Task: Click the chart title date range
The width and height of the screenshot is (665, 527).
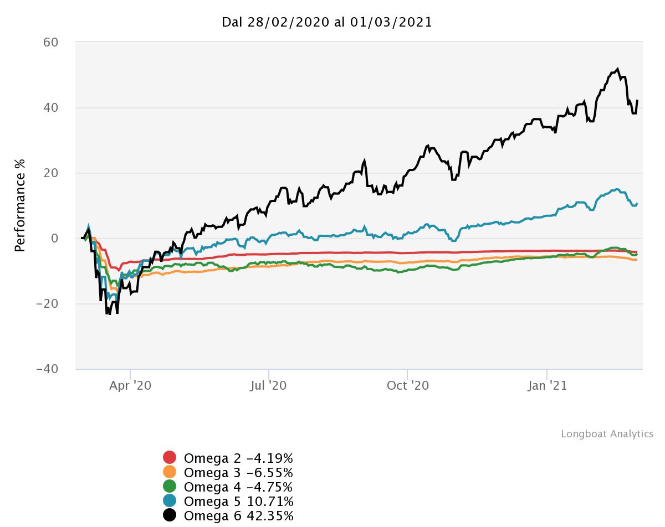Action: pyautogui.click(x=327, y=22)
